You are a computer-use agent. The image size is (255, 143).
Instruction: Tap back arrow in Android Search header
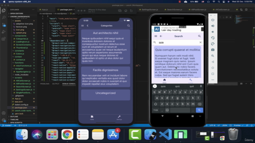click(x=161, y=36)
